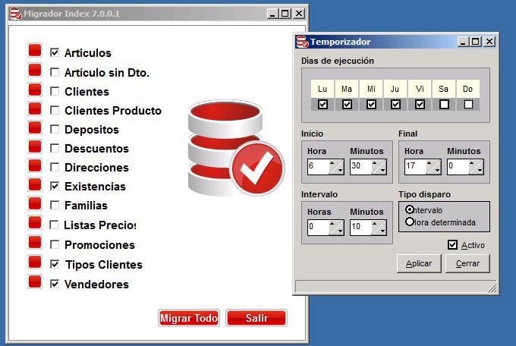Image resolution: width=516 pixels, height=346 pixels.
Task: Click the red icon beside Clientes
Action: pyautogui.click(x=35, y=90)
